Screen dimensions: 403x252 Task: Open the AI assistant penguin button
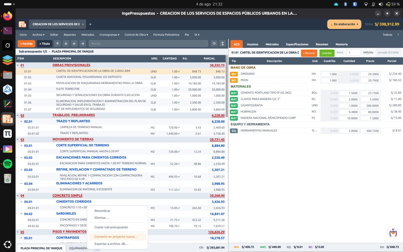393,232
